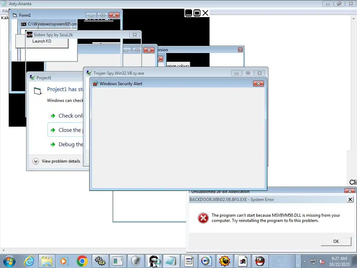This screenshot has height=268, width=357.
Task: Click the program window icon beside Project1 has stopped
Action: (x=38, y=91)
